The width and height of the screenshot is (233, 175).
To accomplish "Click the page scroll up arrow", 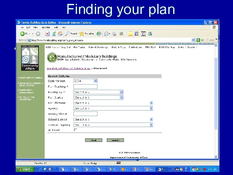I will point(216,45).
